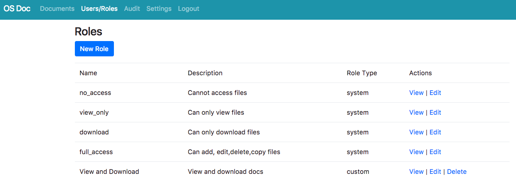The image size is (516, 194).
Task: Edit the view_only role
Action: pyautogui.click(x=435, y=112)
